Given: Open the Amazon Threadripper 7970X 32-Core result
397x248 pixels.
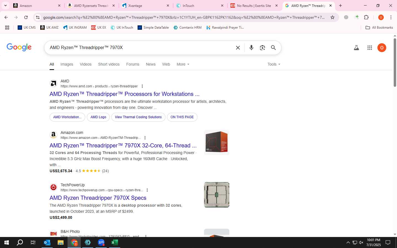Looking at the screenshot, I should click(123, 145).
